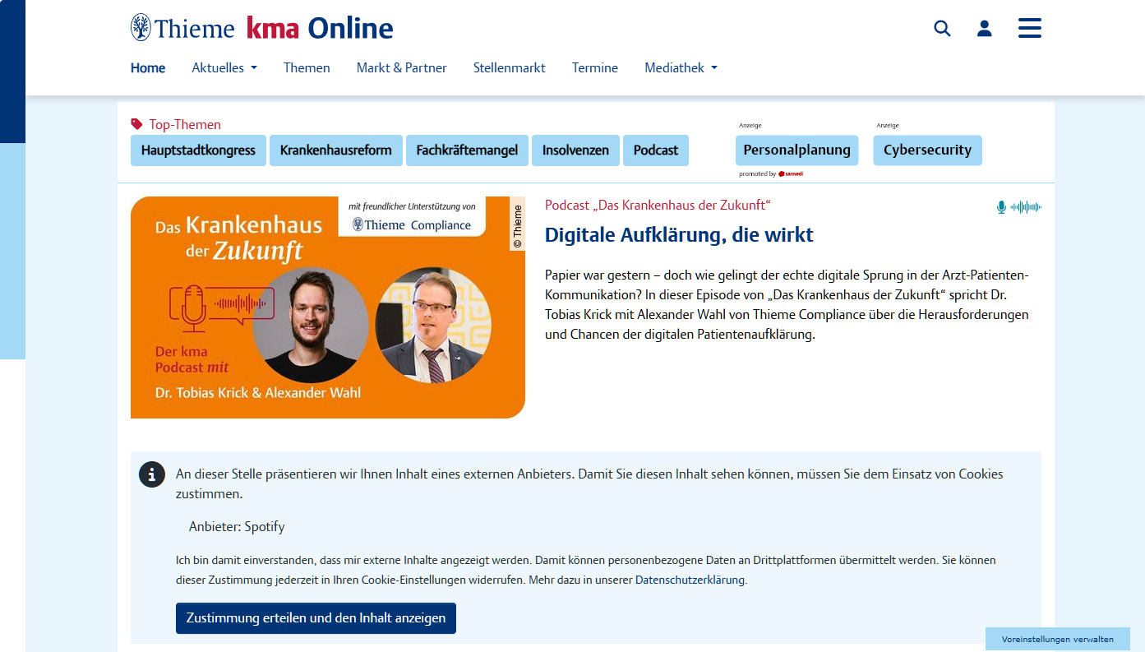Click the user account icon

point(984,29)
